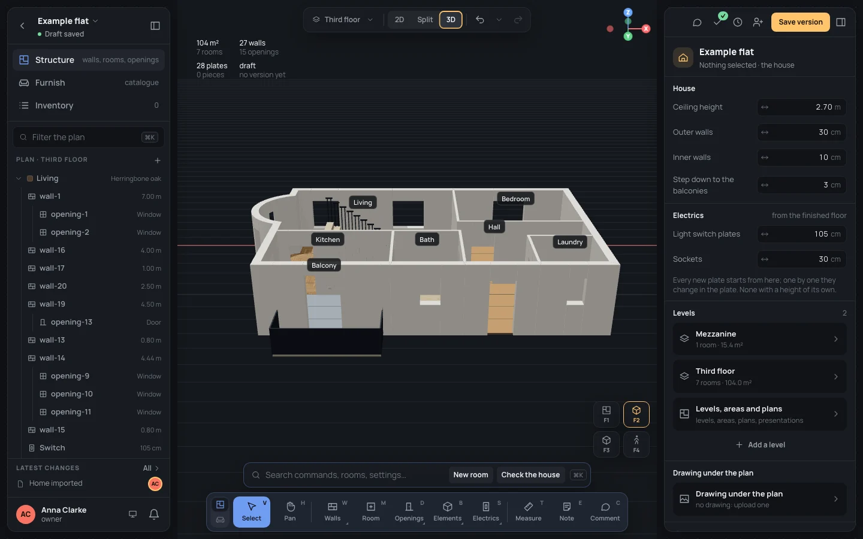863x539 pixels.
Task: Activate the Measure tool
Action: [x=529, y=512]
